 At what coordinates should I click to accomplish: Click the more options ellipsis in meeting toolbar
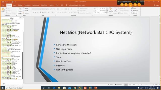139,5
